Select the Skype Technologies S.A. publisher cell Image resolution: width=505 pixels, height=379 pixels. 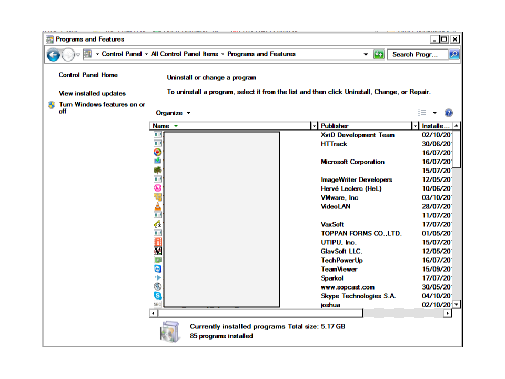pyautogui.click(x=358, y=296)
